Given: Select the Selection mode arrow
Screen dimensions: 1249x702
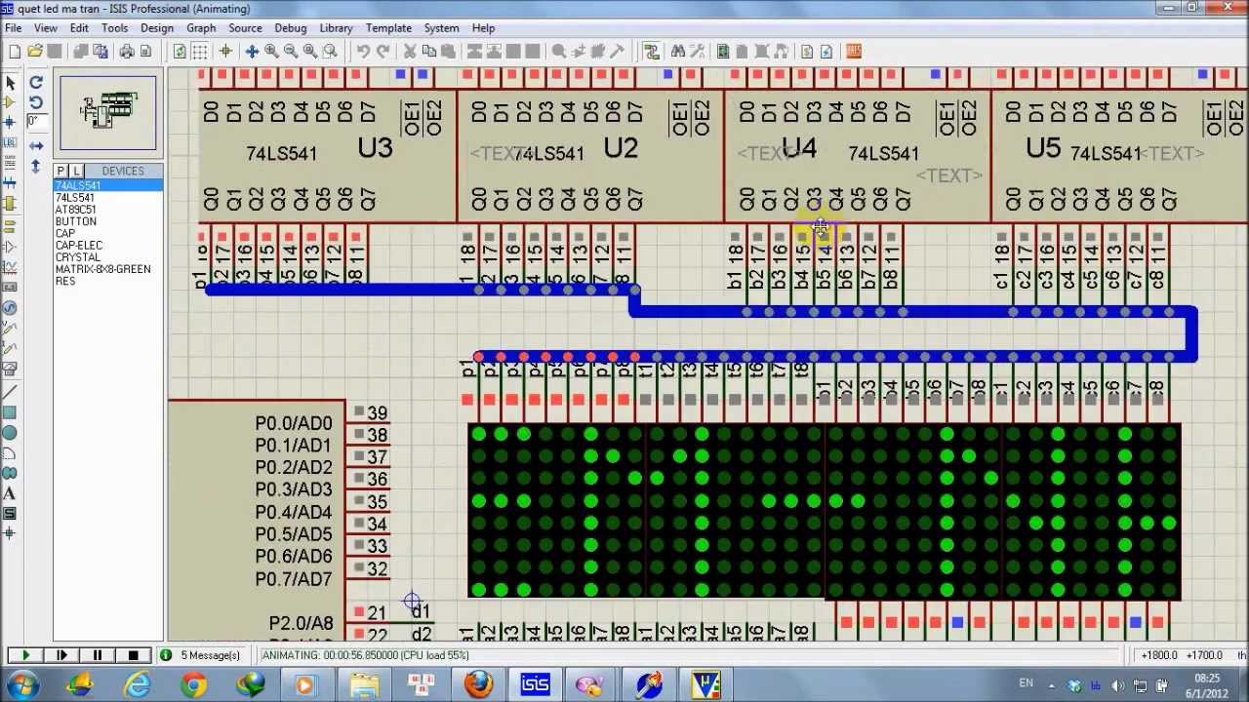Looking at the screenshot, I should [10, 83].
